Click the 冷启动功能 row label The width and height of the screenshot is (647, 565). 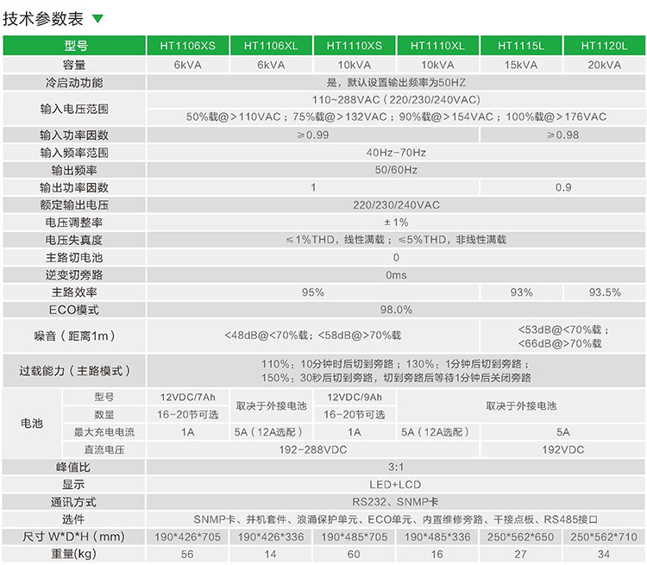[74, 83]
